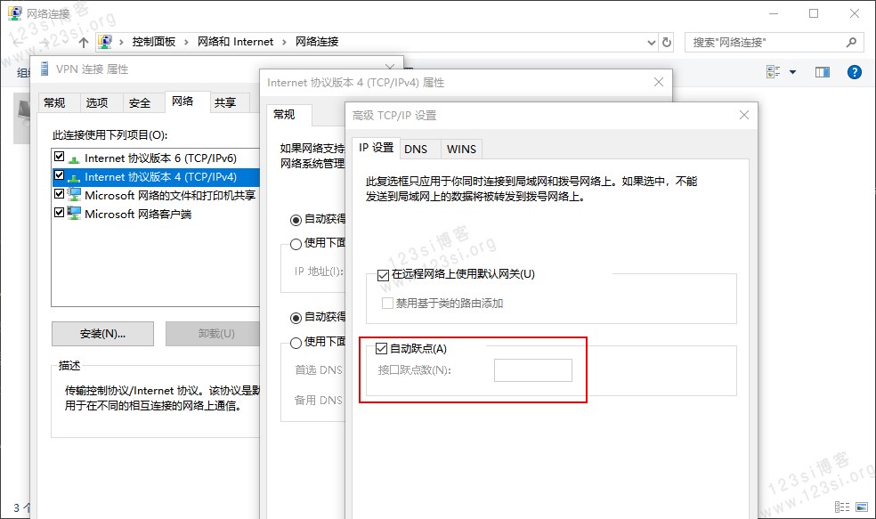Click the refresh button beside address bar
Screen dimensions: 876x519
coord(667,42)
